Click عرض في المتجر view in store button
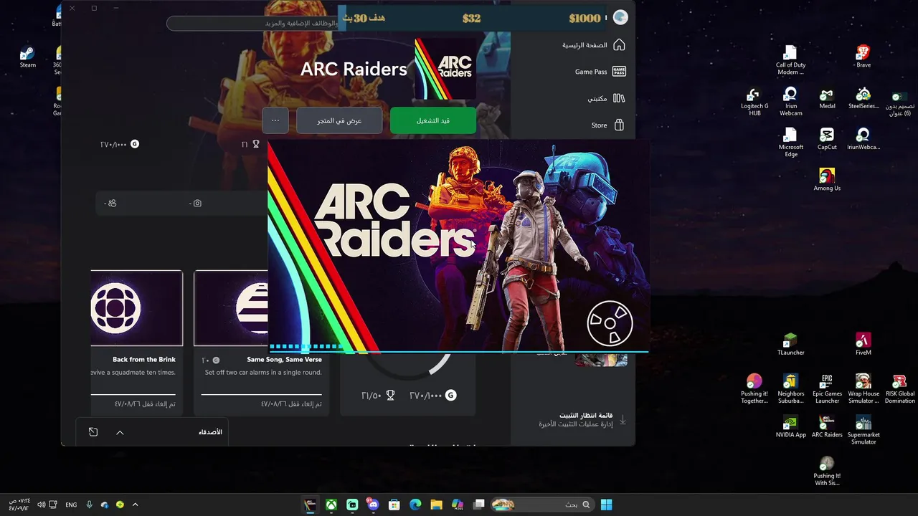 coord(340,120)
